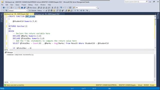Toggle Include Client Statistics
Viewport: 160px width, 90px height.
(63, 10)
